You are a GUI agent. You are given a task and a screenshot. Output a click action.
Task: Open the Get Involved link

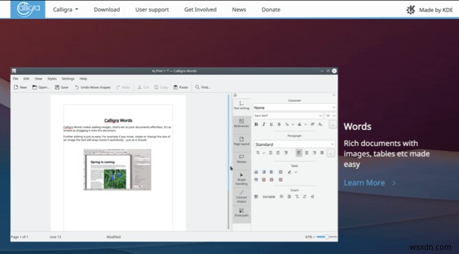(x=200, y=9)
